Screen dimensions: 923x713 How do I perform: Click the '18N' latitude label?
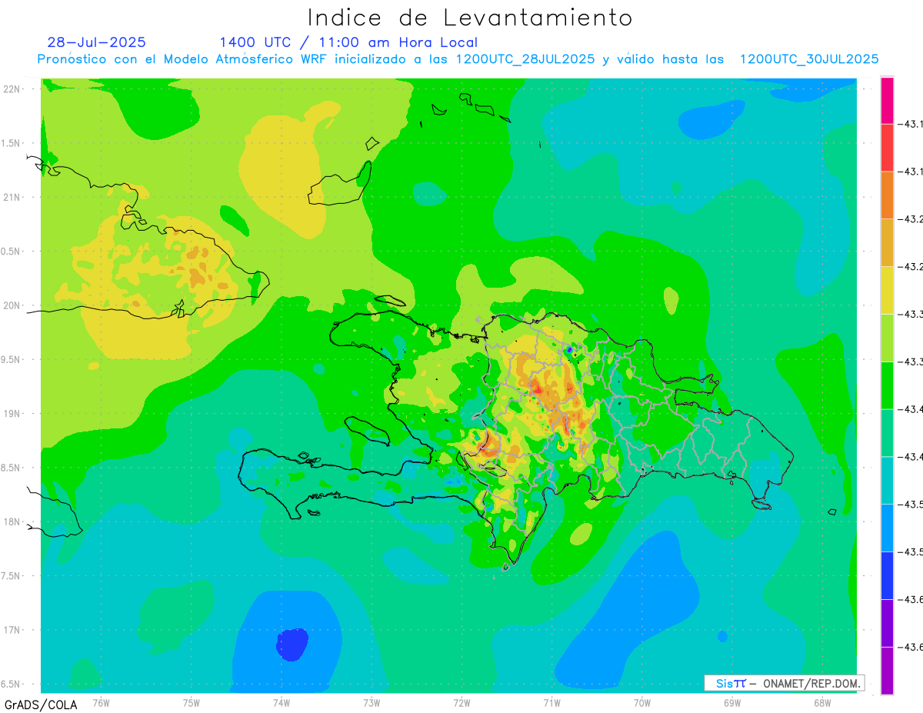tap(12, 521)
